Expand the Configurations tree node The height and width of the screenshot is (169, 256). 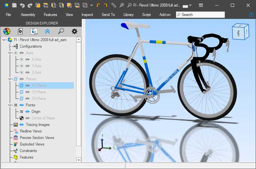tap(10, 46)
